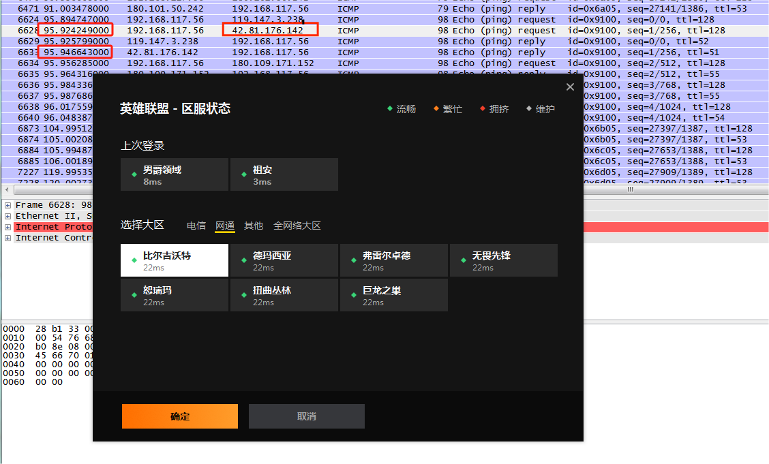Open the 其他 region tab
The image size is (769, 464).
[x=254, y=226]
